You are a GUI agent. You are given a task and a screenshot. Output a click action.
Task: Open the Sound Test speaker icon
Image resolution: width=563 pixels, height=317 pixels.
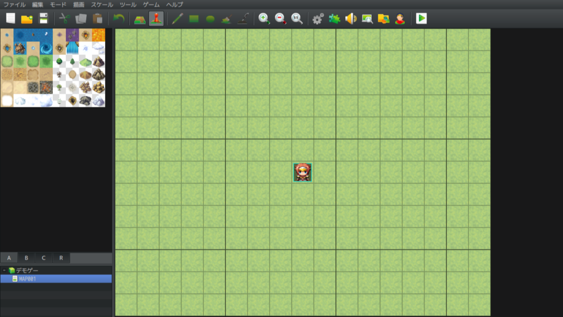(x=350, y=19)
